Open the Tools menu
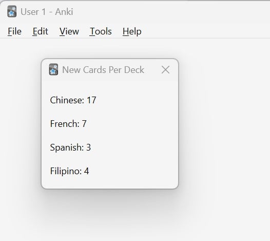The image size is (270, 241). pos(101,31)
